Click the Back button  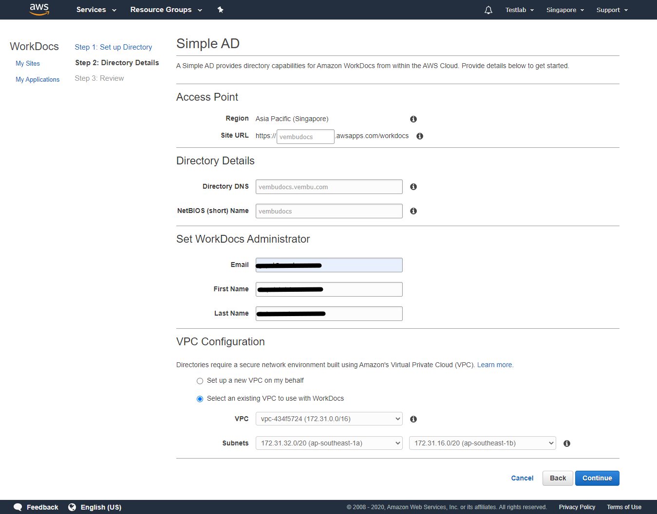point(558,478)
